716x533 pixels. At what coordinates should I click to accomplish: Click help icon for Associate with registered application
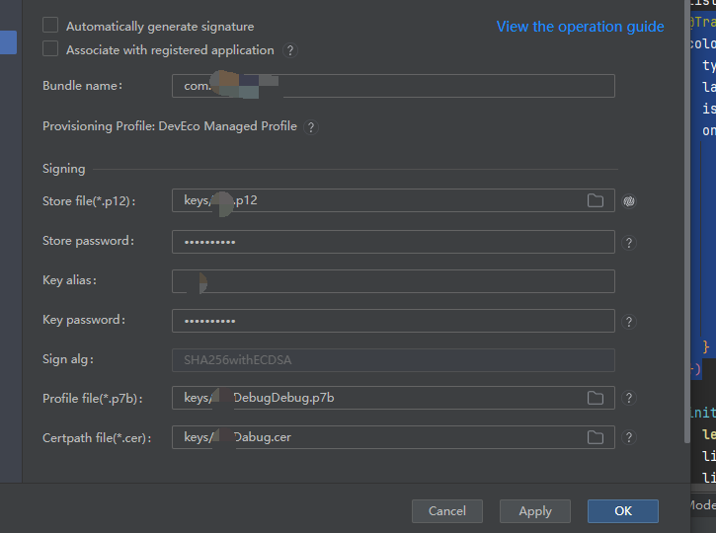(x=290, y=50)
